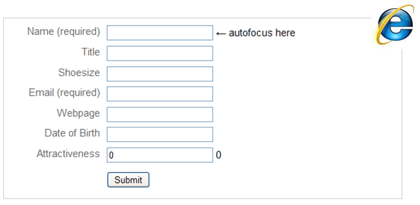
Task: Click the 'autofocus here' annotation text
Action: pos(262,33)
